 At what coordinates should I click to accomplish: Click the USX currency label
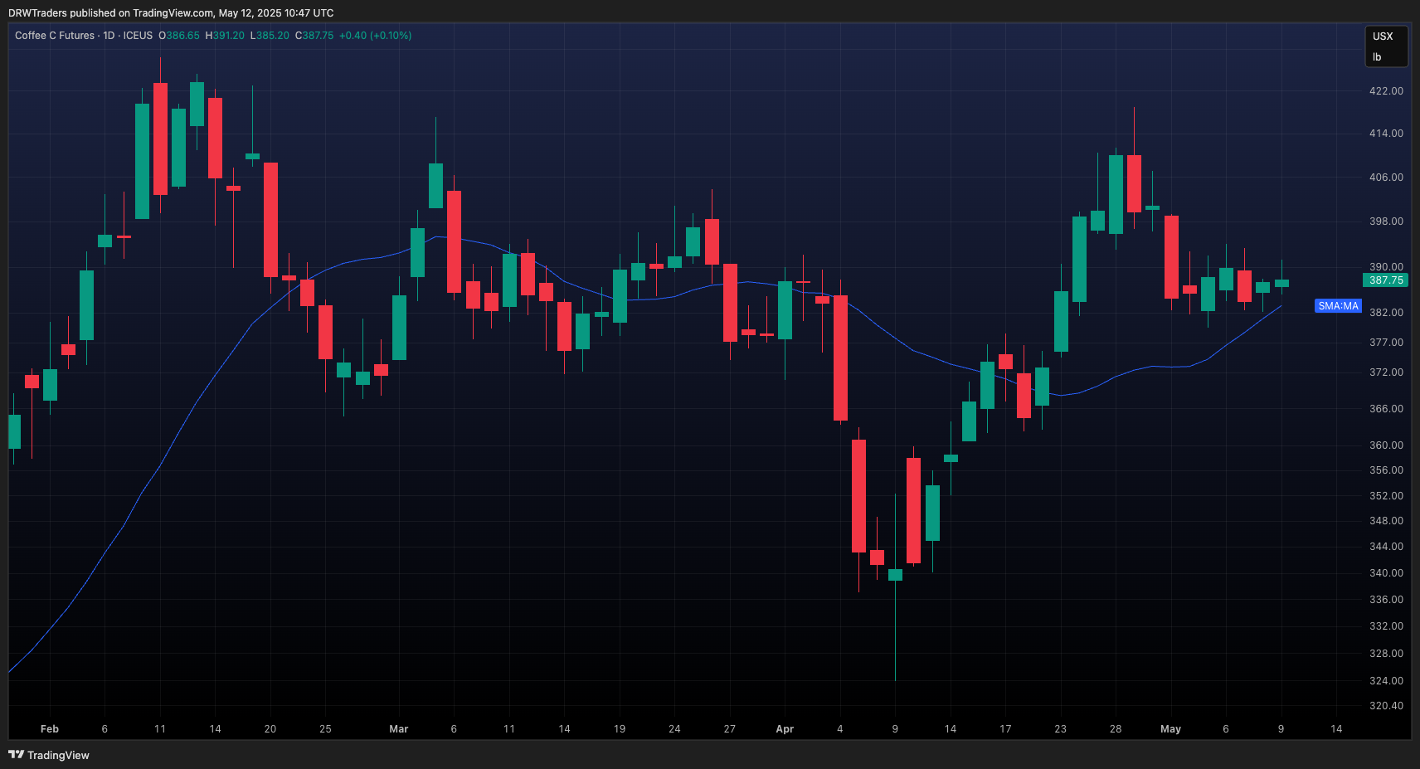point(1383,37)
